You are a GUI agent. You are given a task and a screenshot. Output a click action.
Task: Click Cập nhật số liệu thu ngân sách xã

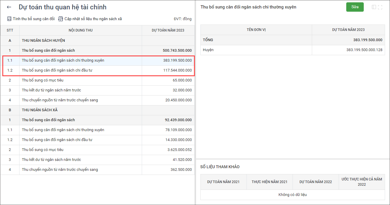click(93, 19)
